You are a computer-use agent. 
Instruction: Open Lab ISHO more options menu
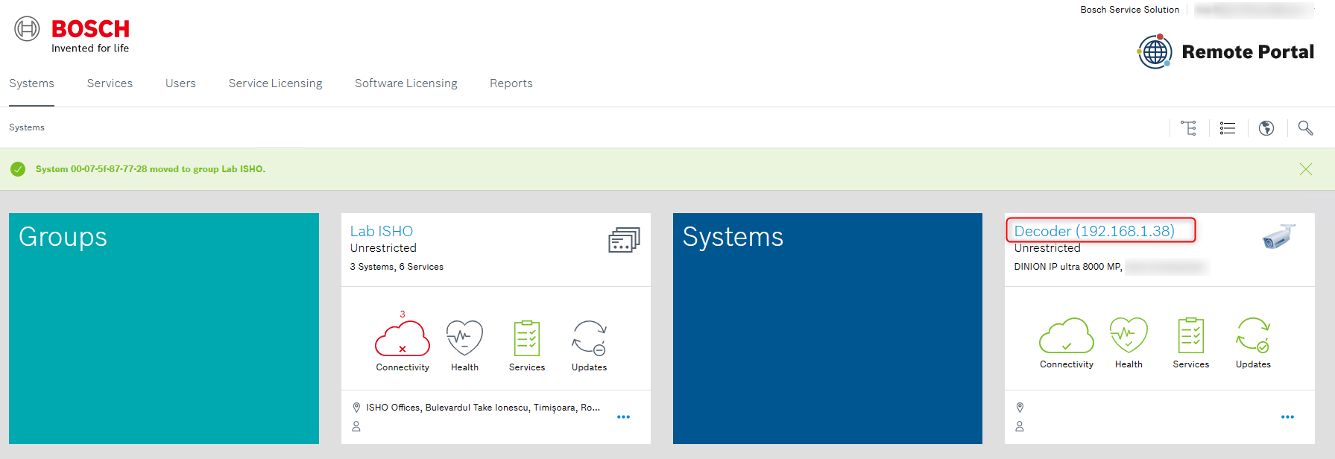pos(624,417)
